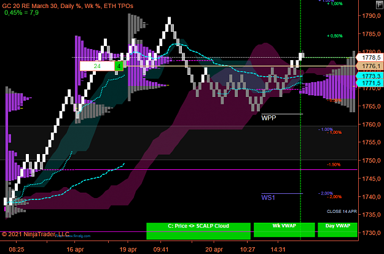Click the 1745,0 price axis label
The width and height of the screenshot is (384, 254).
click(x=371, y=179)
